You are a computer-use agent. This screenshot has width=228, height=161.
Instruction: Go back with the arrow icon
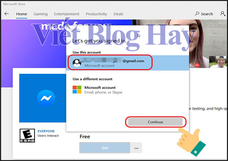[7, 14]
